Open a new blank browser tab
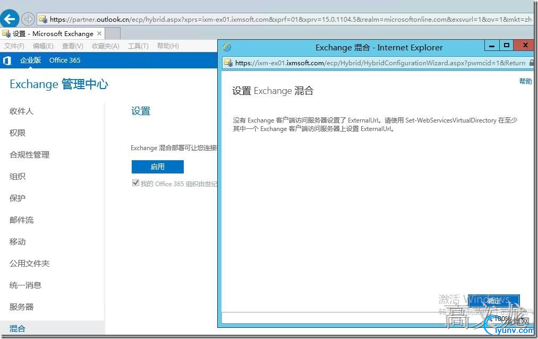The height and width of the screenshot is (339, 538). [x=113, y=33]
